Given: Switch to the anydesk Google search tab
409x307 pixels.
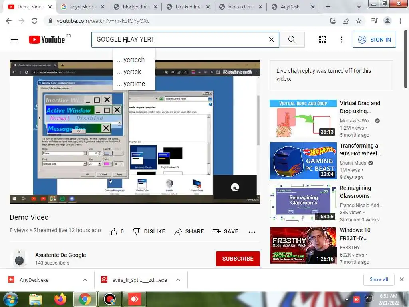Looking at the screenshot, I should click(x=82, y=7).
